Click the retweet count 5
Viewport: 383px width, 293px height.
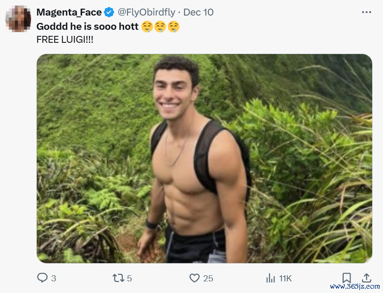pyautogui.click(x=129, y=278)
